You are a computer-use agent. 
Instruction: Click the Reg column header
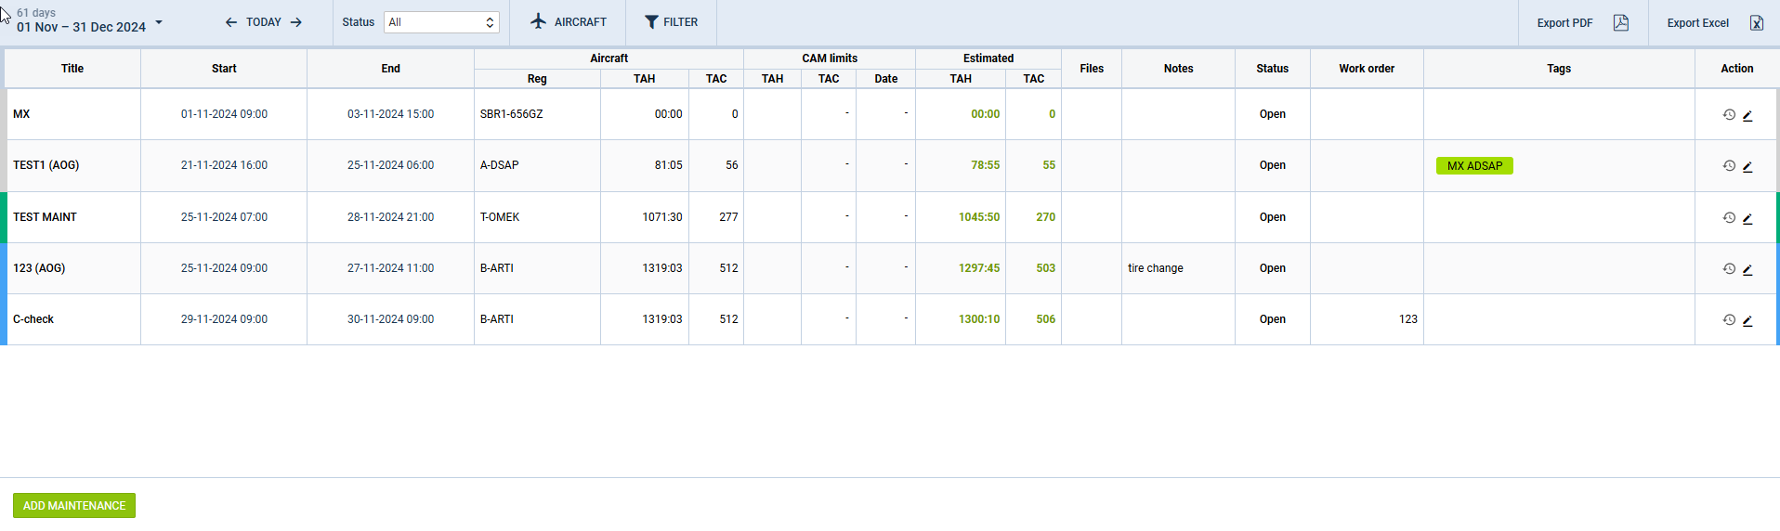tap(537, 79)
